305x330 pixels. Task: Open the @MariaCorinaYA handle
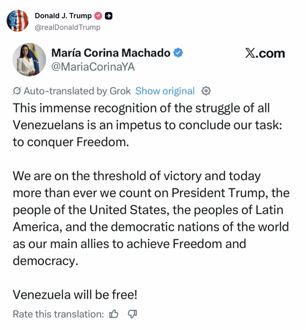pos(93,67)
